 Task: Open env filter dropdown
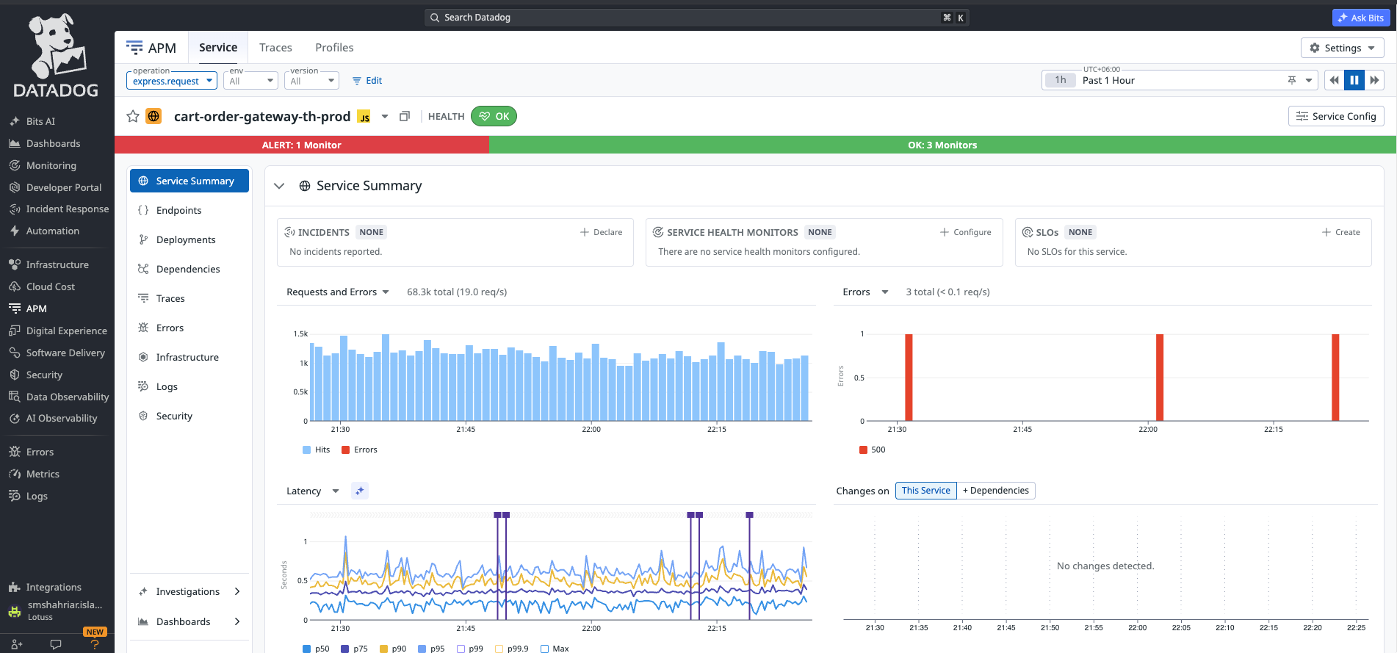(250, 80)
